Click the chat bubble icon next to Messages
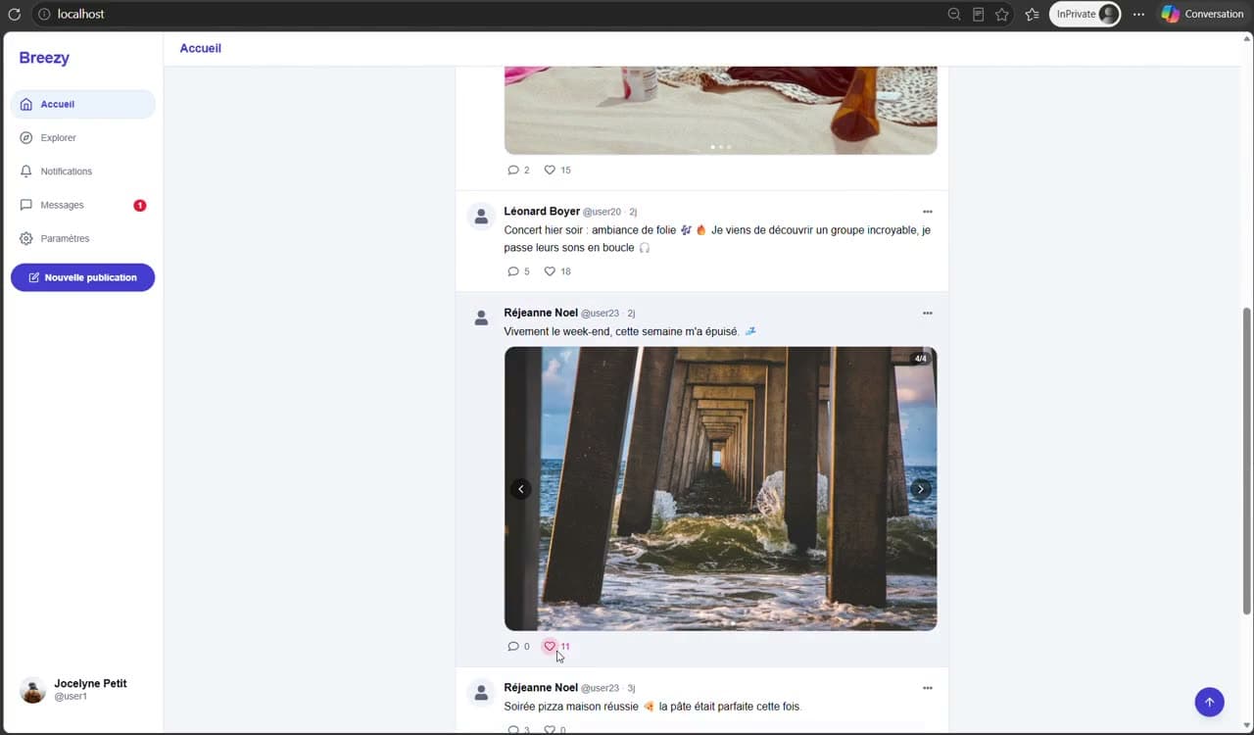Viewport: 1254px width, 735px height. click(26, 205)
